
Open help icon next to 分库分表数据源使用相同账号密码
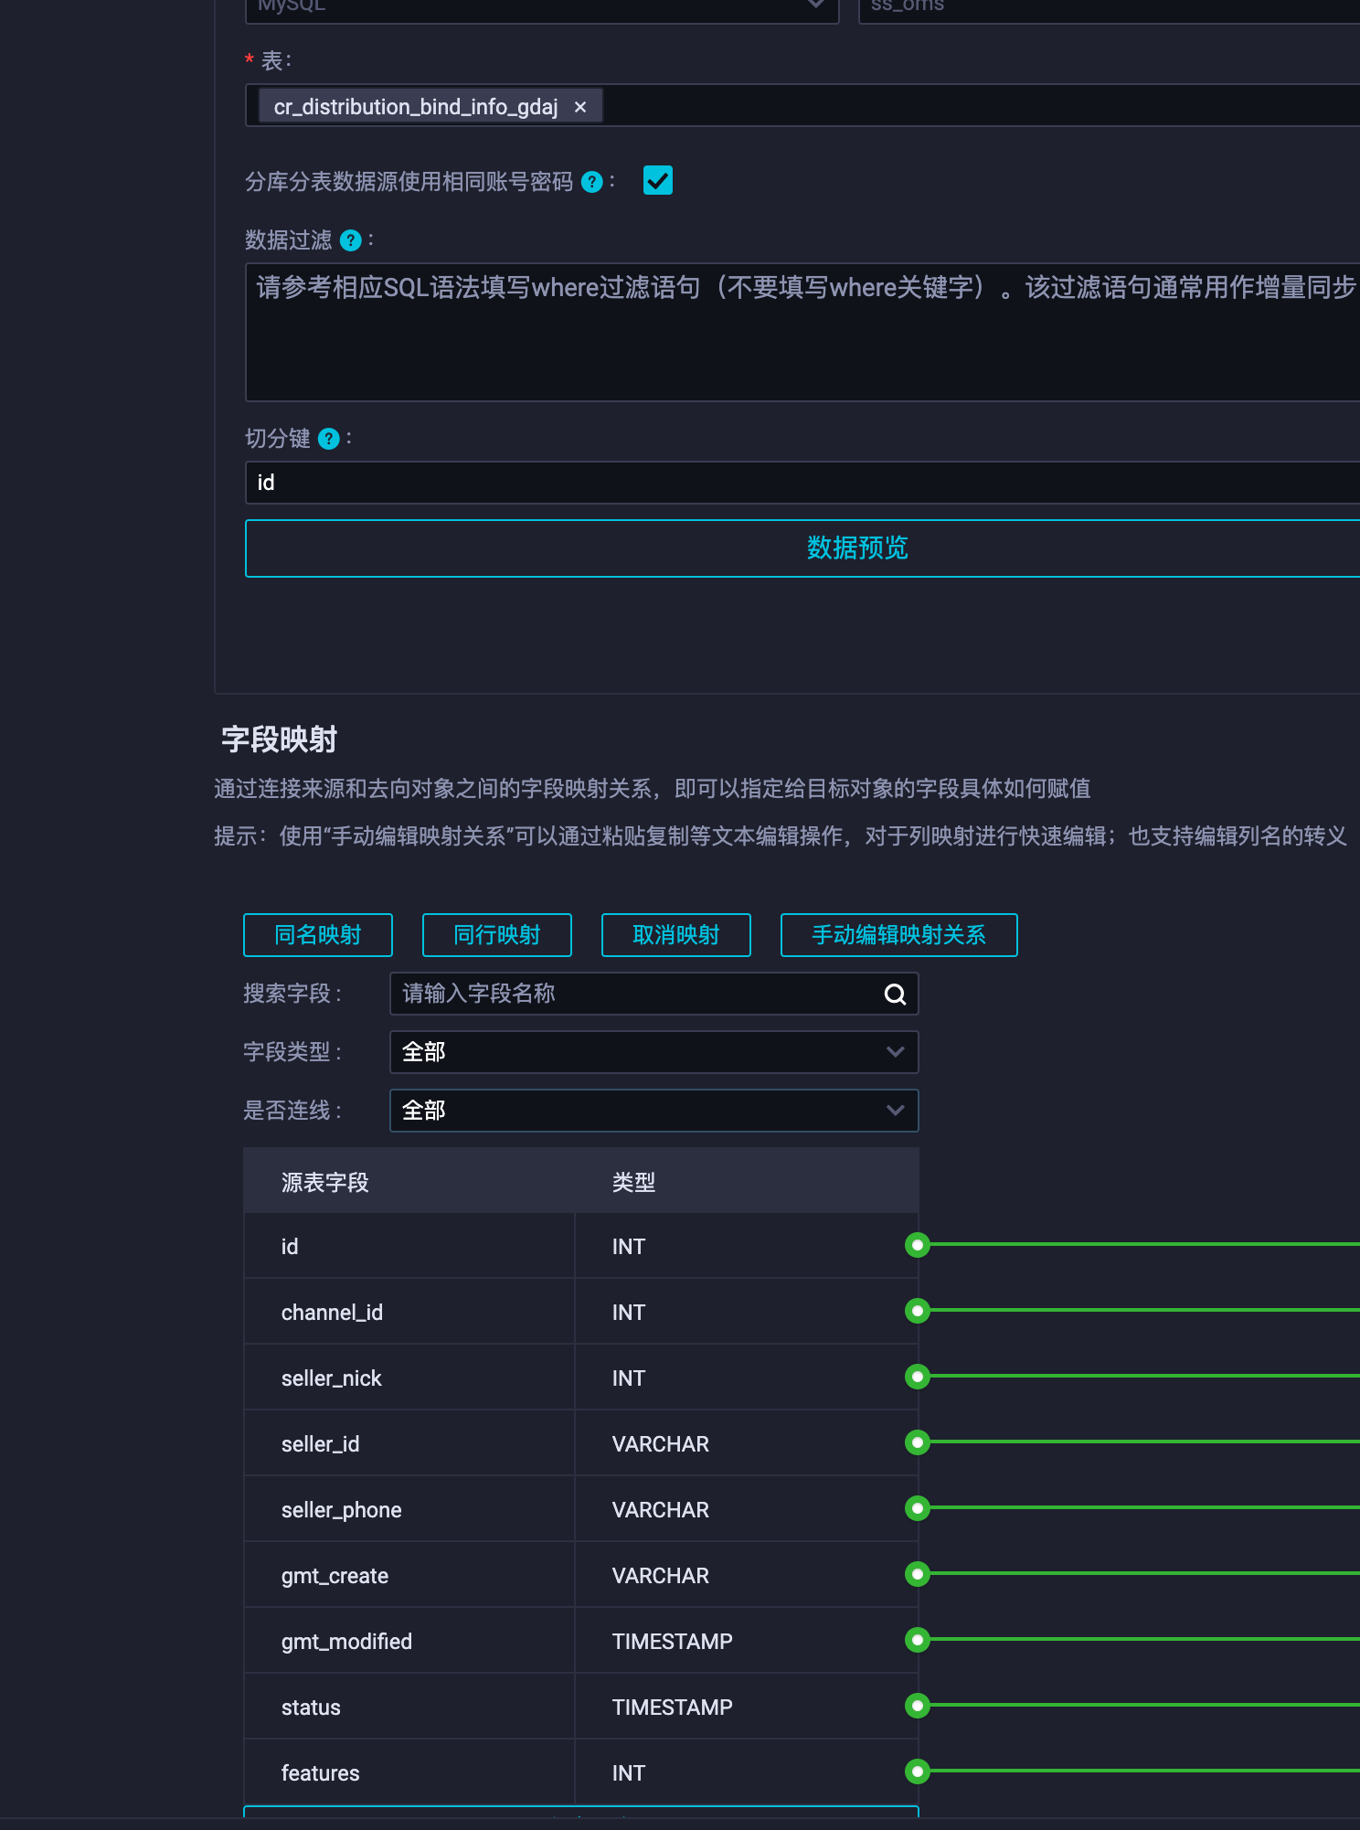point(592,182)
